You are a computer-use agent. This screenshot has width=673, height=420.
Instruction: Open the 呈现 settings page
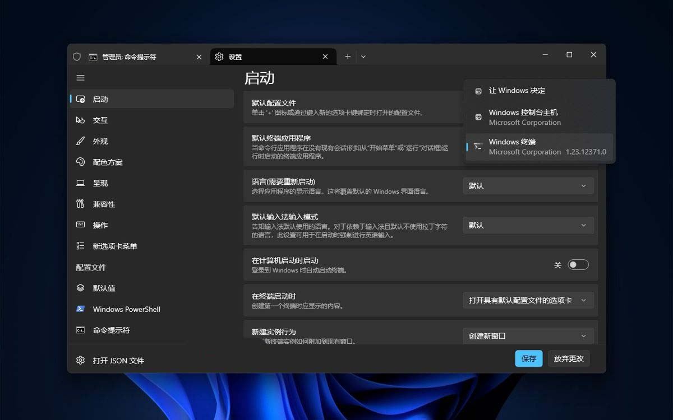point(152,183)
